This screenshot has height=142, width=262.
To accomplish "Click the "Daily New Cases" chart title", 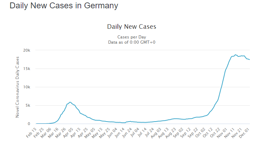I will pyautogui.click(x=132, y=27).
